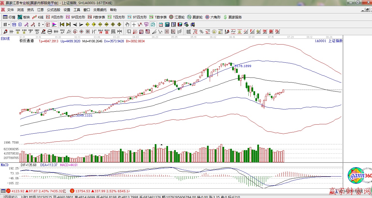Select the hand pan tool
The image size is (372, 198).
pos(127,24)
